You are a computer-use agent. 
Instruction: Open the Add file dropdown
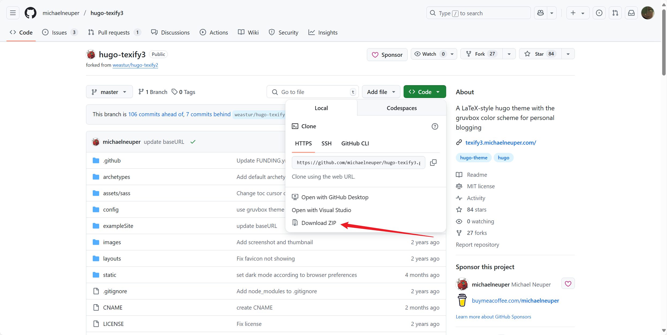(x=381, y=92)
